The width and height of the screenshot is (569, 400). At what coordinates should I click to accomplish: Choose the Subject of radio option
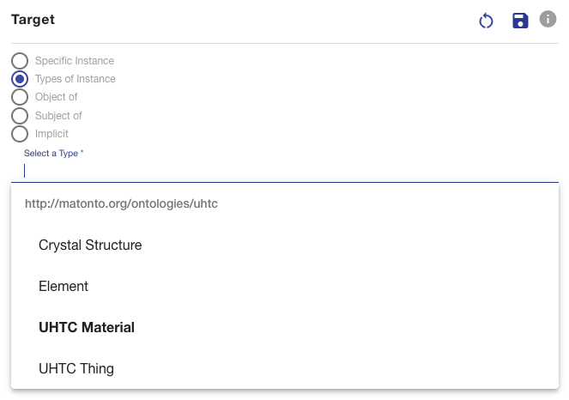coord(20,116)
